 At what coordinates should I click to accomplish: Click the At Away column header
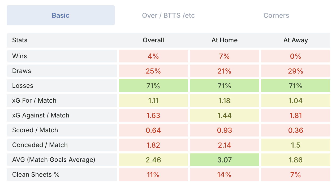coord(295,40)
